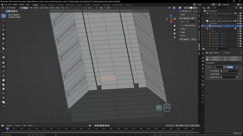Select the Rip Region tool

click(3, 107)
